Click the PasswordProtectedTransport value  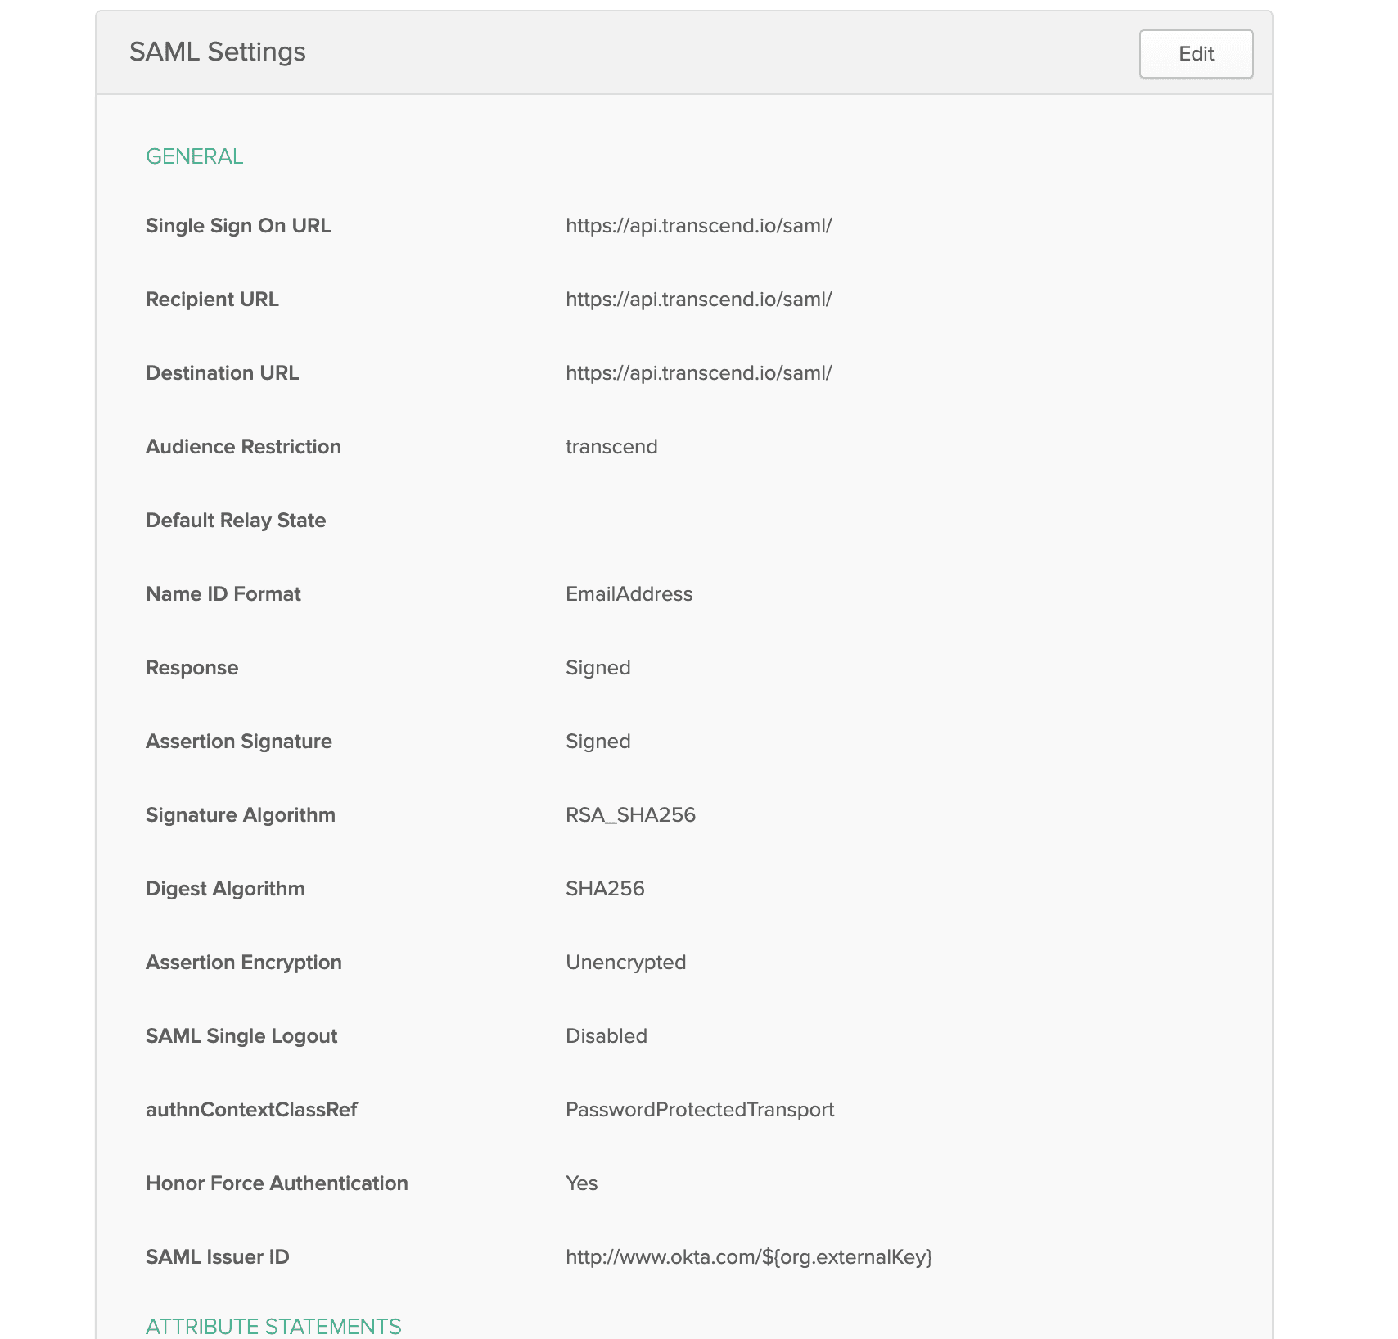coord(700,1110)
